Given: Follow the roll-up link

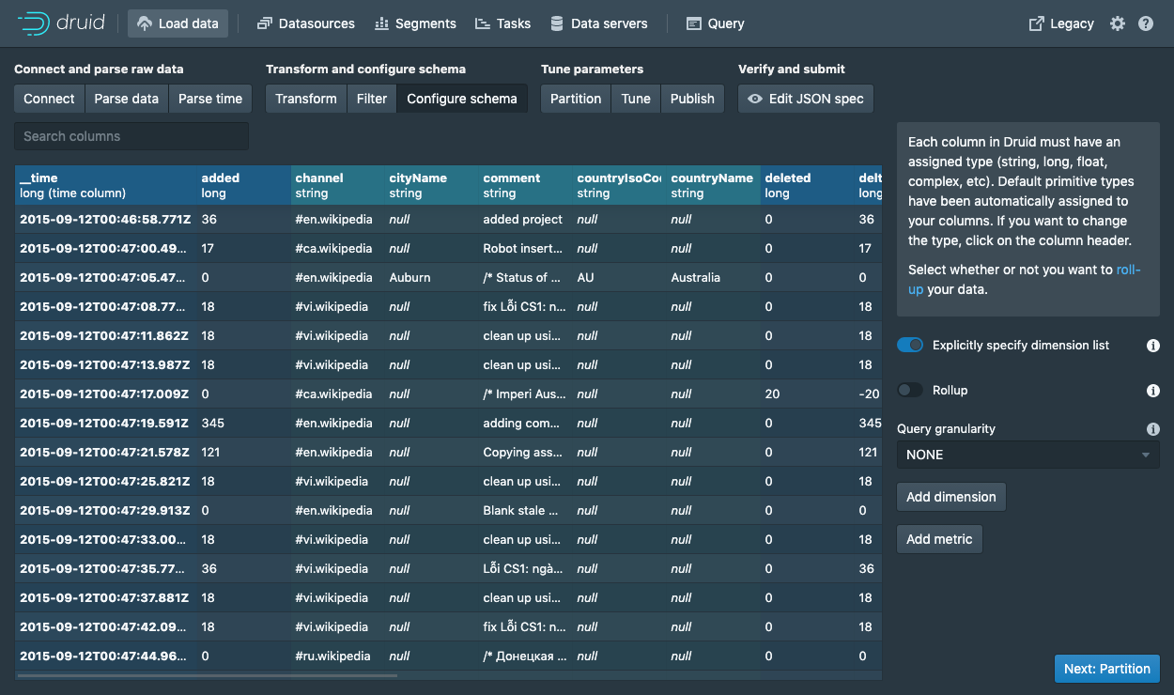Looking at the screenshot, I should coord(1128,270).
